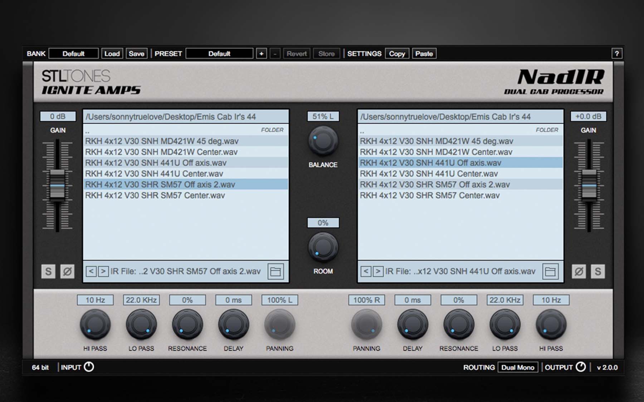This screenshot has width=644, height=402.
Task: Click the left HI PASS knob
Action: pyautogui.click(x=95, y=325)
